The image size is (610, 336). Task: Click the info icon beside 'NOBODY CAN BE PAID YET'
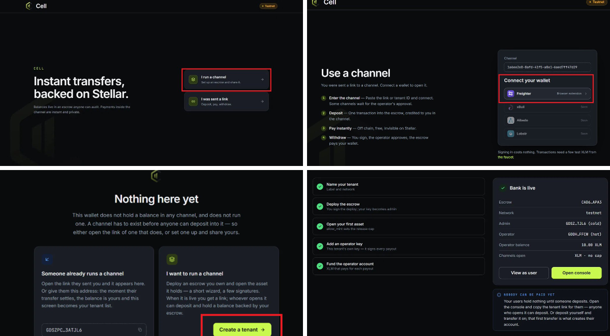pyautogui.click(x=498, y=294)
